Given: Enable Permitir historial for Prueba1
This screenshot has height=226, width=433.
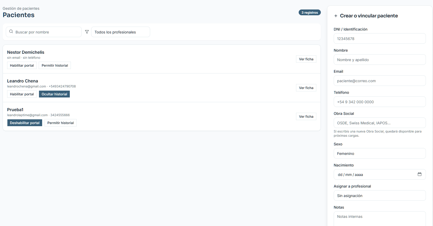Looking at the screenshot, I should pos(61,123).
